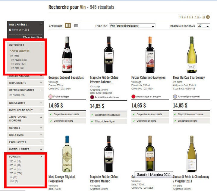Open Garofoli Macrina bottle image

tap(150, 153)
